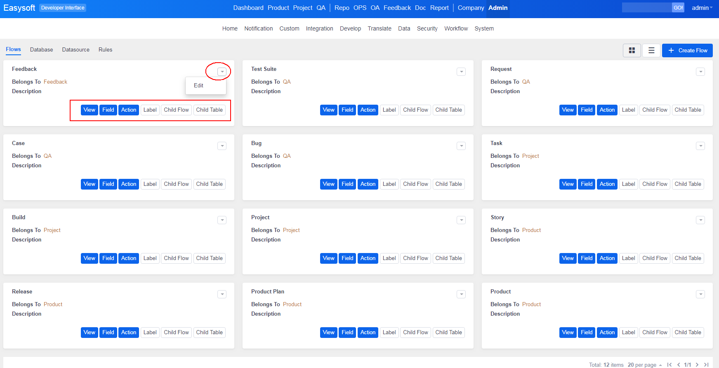
Task: Click Field button on the Story card
Action: click(x=587, y=258)
